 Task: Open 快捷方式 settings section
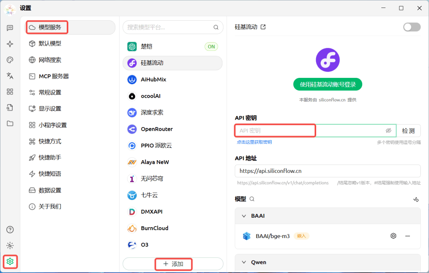(x=70, y=141)
